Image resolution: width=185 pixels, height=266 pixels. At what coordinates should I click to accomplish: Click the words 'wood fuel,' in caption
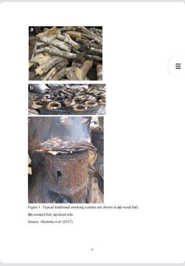130,207
